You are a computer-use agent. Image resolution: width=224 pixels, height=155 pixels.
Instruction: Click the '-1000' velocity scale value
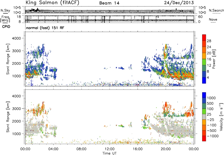coord(213,136)
